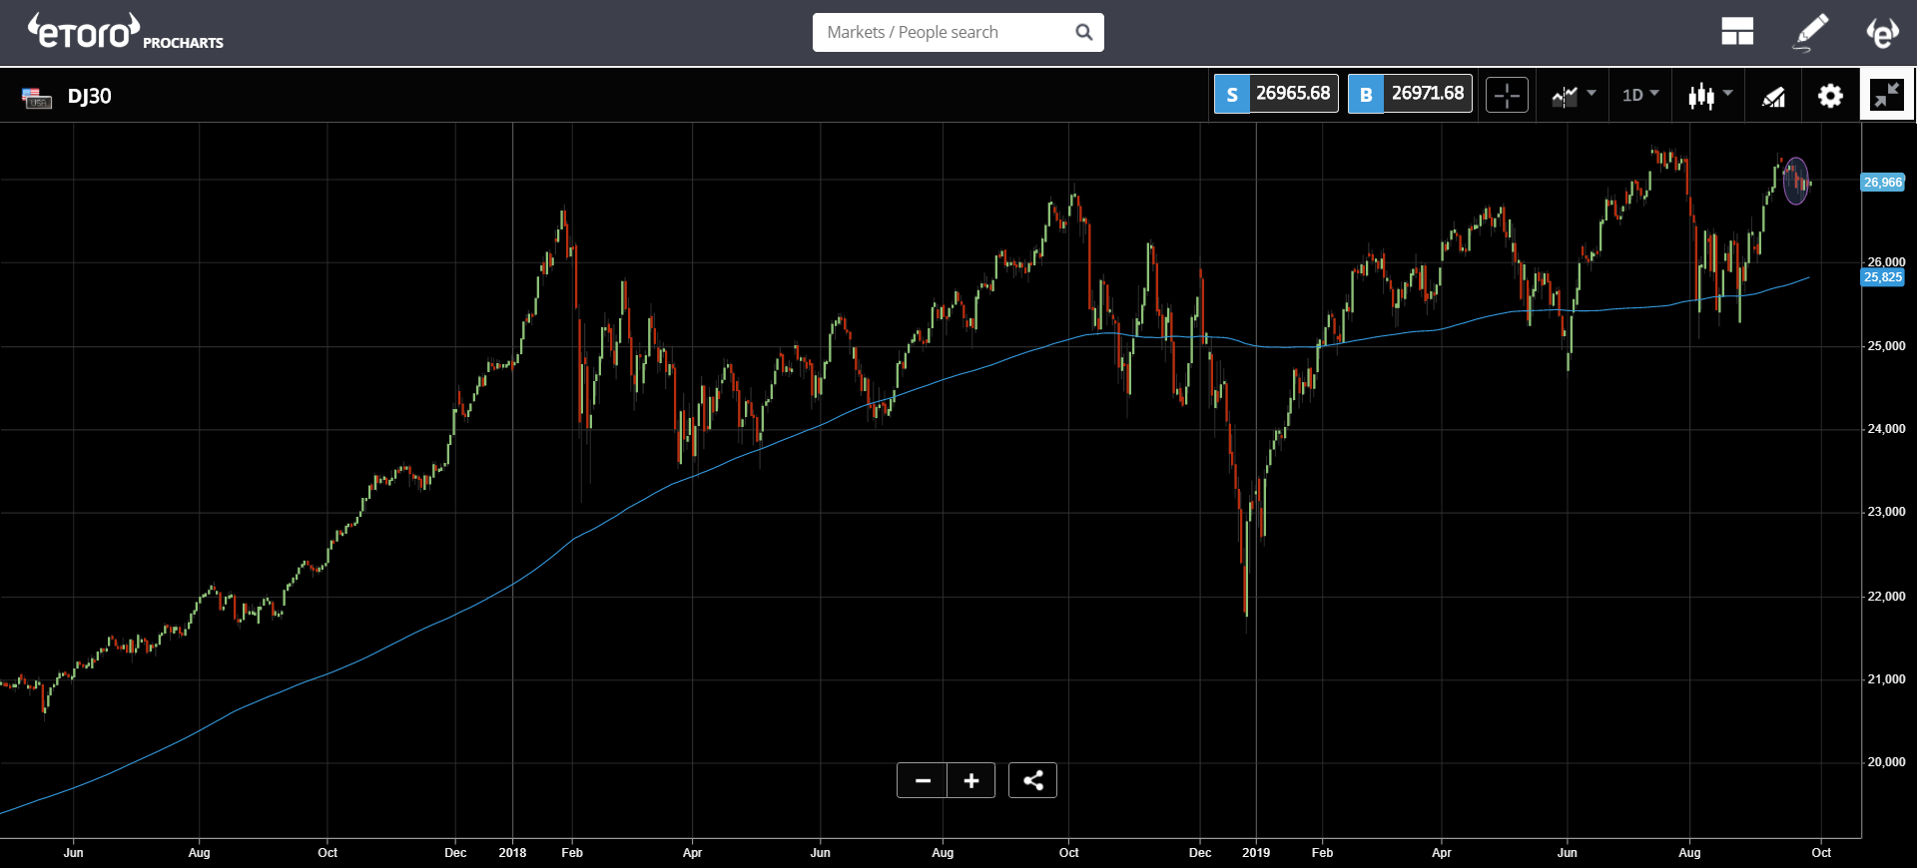Collapse the chart from full screen mode
Image resolution: width=1917 pixels, height=868 pixels.
tap(1887, 96)
